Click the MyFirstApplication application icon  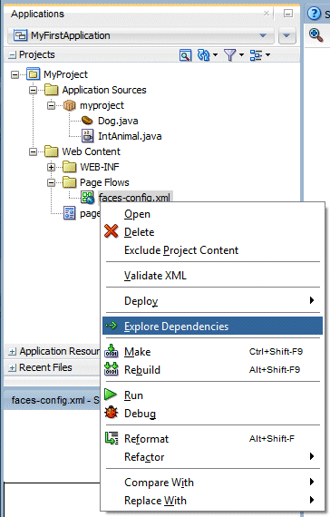click(x=21, y=35)
